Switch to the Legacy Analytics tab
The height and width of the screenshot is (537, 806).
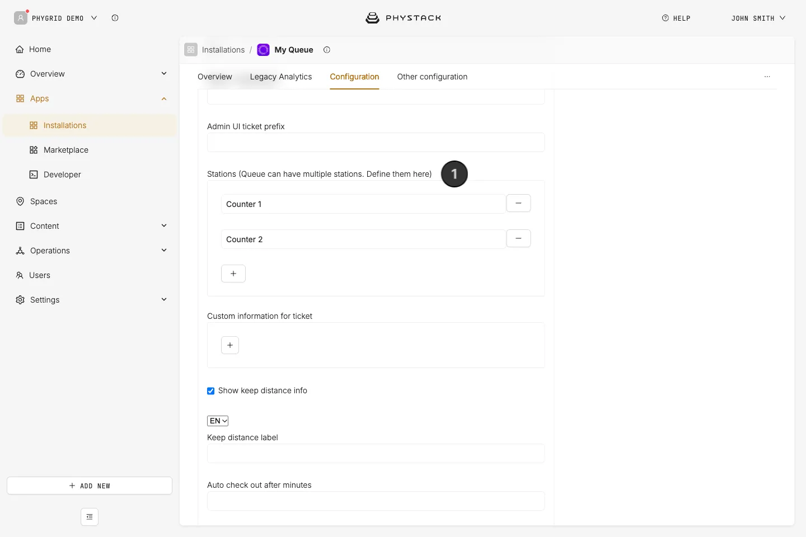(x=281, y=77)
